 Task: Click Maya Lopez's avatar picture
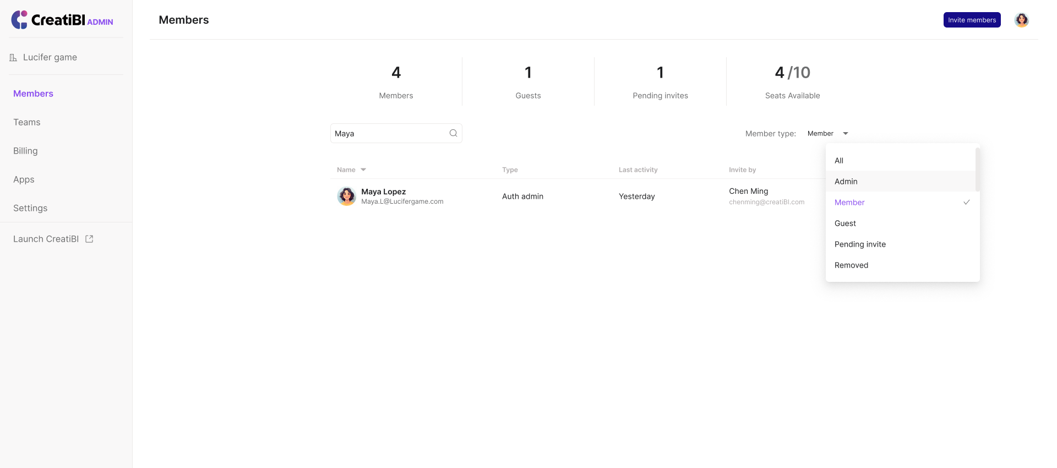[x=346, y=196]
